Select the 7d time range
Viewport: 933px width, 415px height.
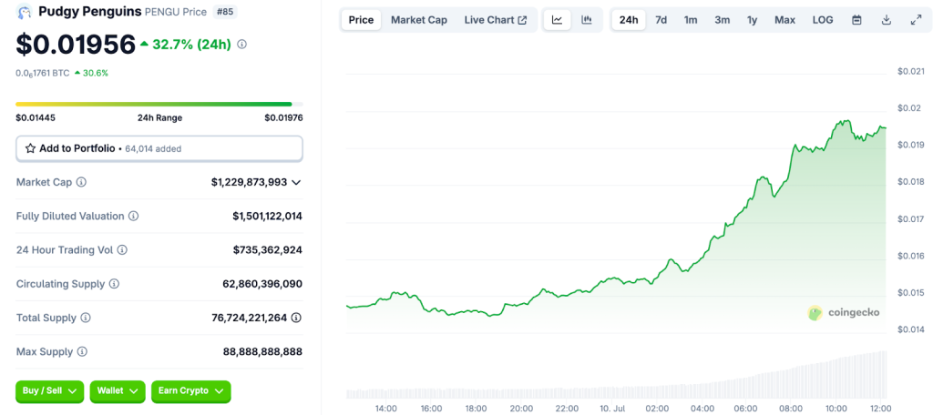point(661,20)
